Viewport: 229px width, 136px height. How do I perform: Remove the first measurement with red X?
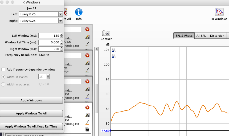pos(87,29)
